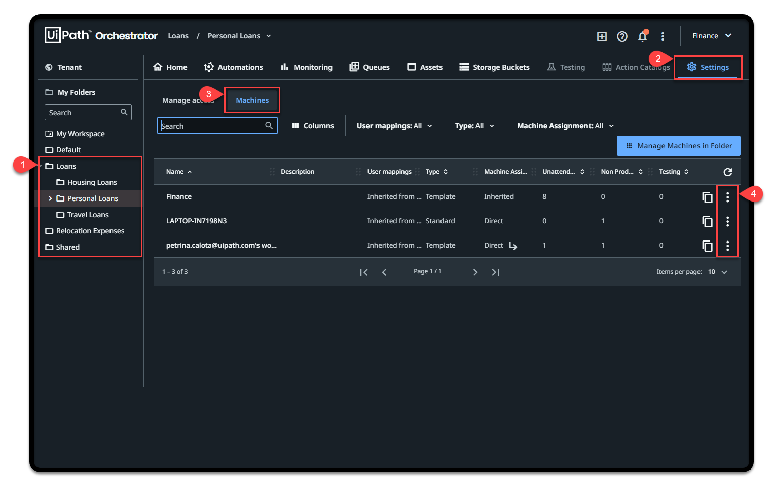Click the Loans breadcrumb link
This screenshot has width=772, height=482.
pyautogui.click(x=178, y=36)
